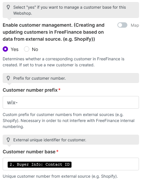Toggle the Map switch for customer management
Image resolution: width=141 pixels, height=180 pixels.
pos(122,25)
